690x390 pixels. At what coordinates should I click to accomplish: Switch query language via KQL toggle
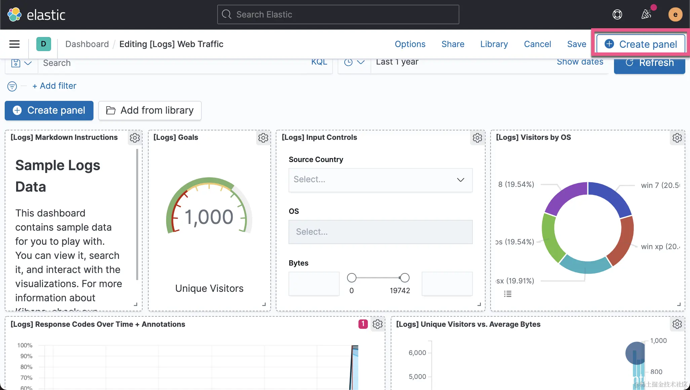(319, 62)
